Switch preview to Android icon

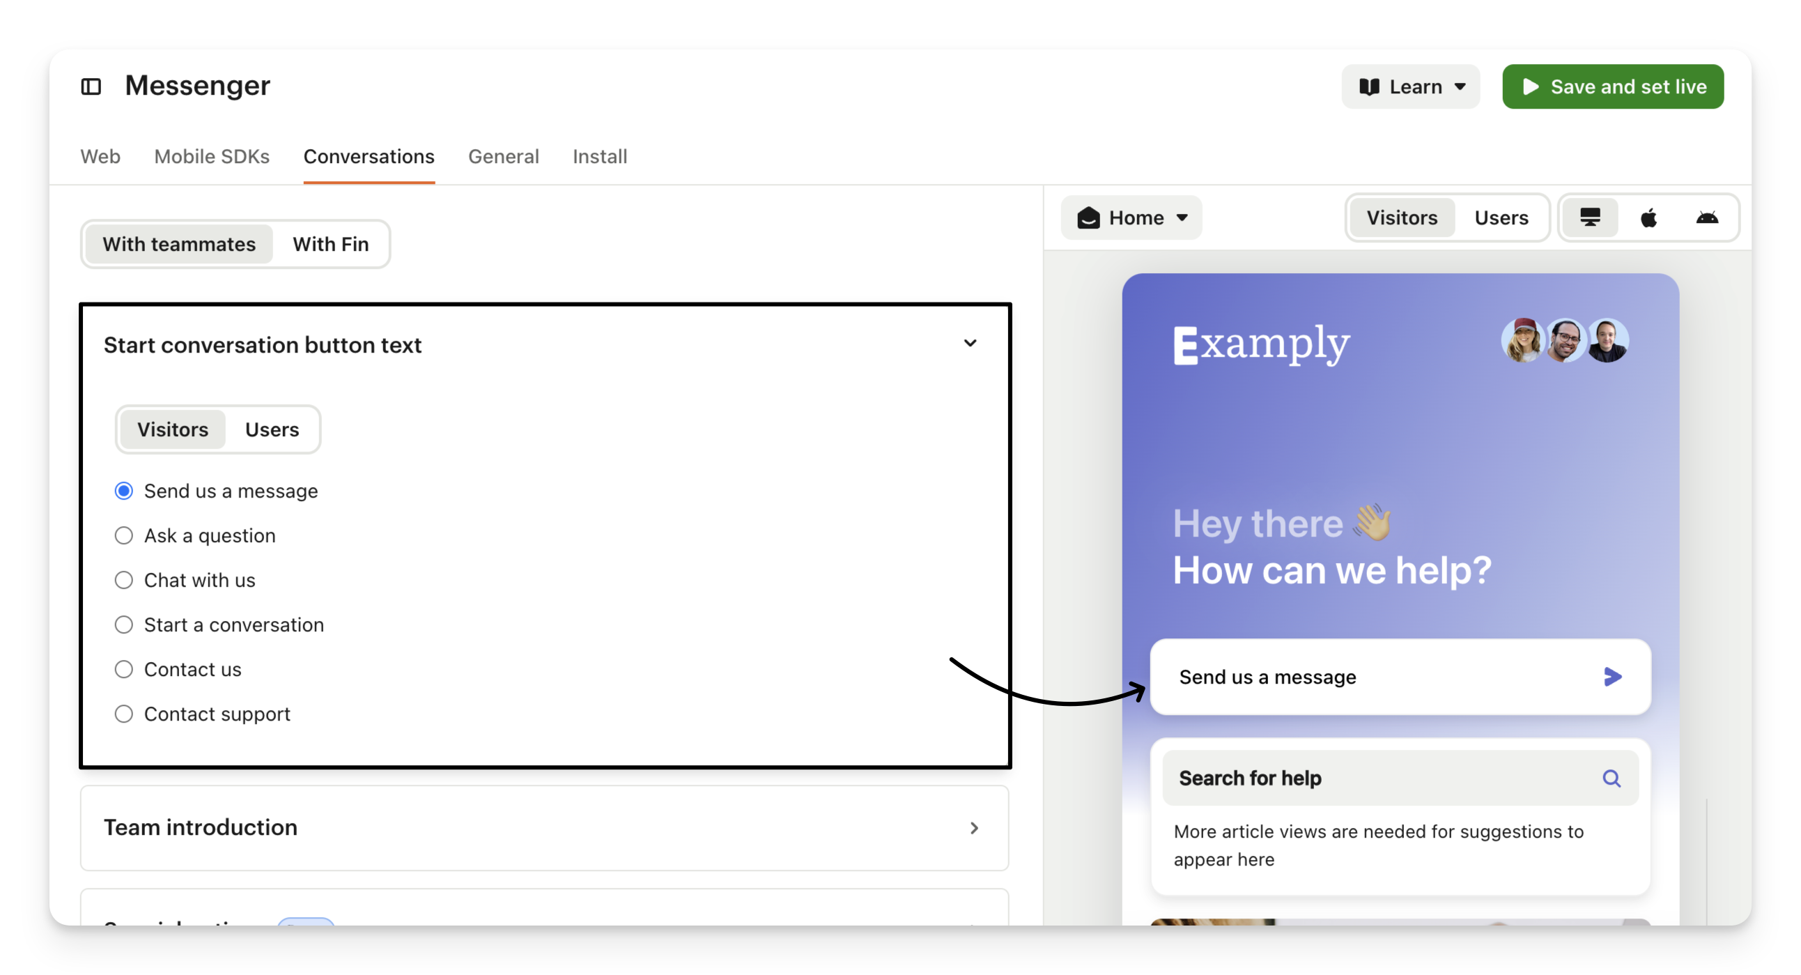[1707, 217]
